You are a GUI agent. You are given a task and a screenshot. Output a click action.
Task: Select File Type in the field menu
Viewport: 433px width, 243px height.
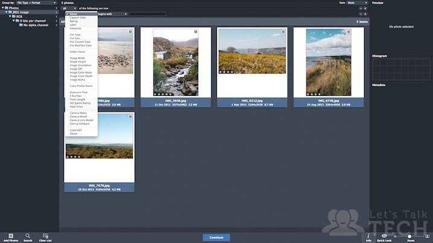tap(81, 34)
